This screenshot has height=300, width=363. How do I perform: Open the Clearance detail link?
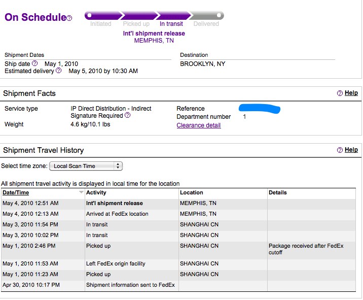tap(199, 125)
